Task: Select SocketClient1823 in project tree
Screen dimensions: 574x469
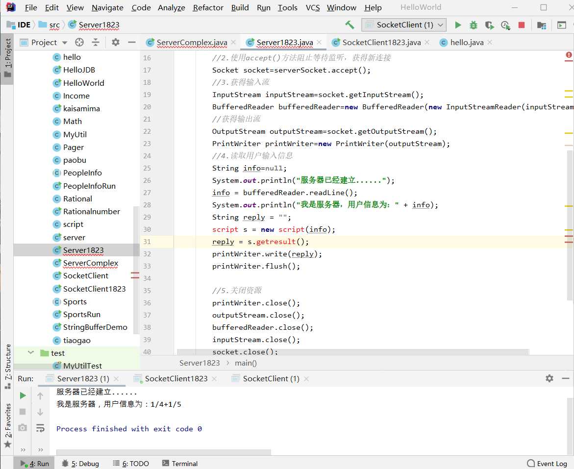Action: pyautogui.click(x=94, y=289)
